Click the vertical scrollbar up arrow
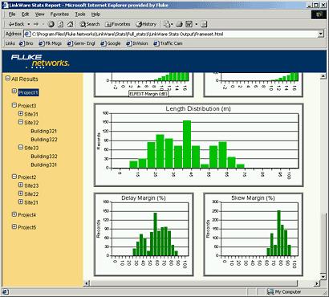The height and width of the screenshot is (297, 329). (x=323, y=76)
